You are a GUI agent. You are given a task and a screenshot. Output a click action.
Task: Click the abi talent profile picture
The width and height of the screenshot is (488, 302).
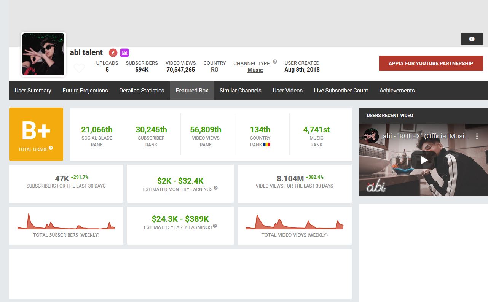pos(43,54)
